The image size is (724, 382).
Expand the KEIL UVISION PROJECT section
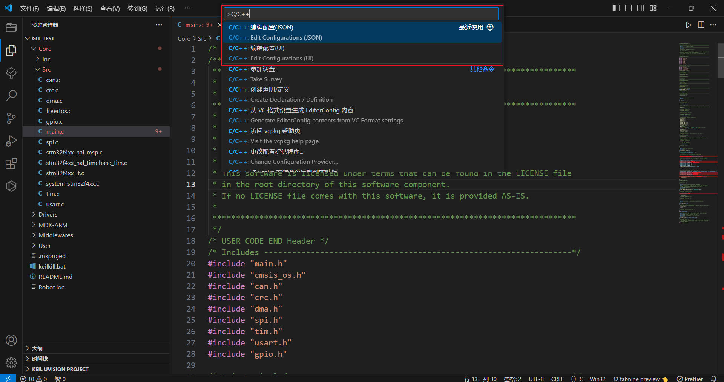(x=60, y=369)
